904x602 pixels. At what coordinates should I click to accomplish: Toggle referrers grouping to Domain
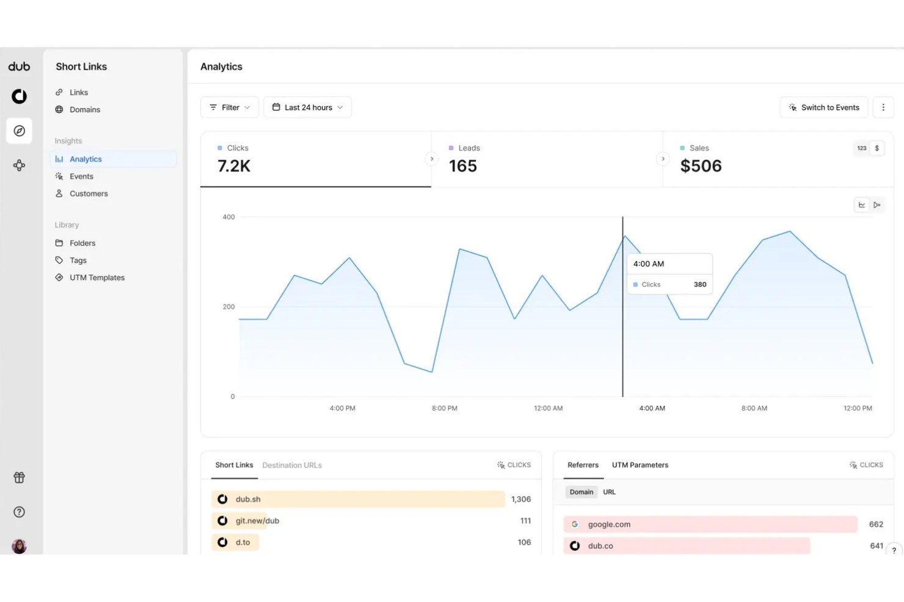(581, 492)
